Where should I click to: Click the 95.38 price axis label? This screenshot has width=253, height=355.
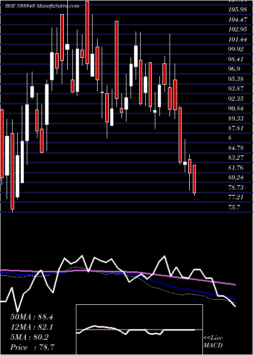click(x=237, y=79)
